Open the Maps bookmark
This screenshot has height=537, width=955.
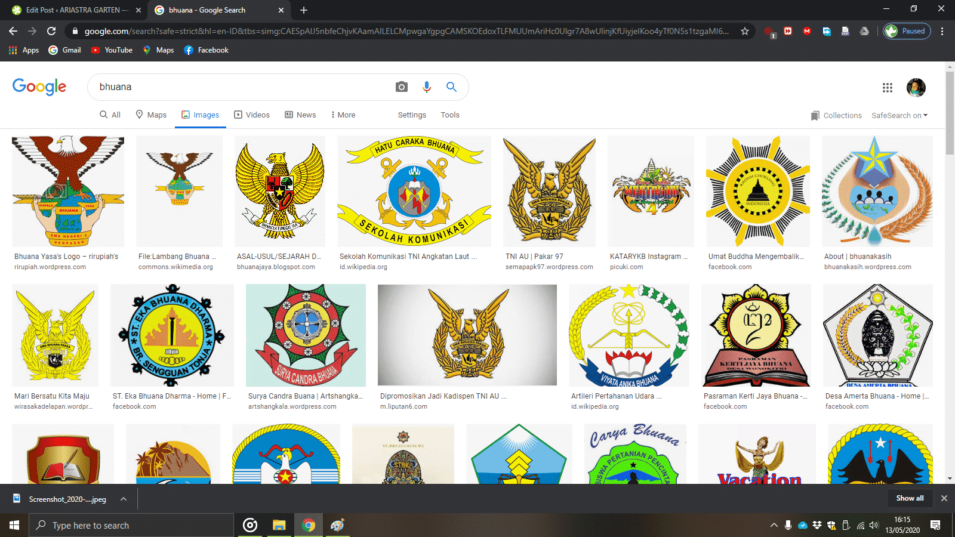pos(158,50)
